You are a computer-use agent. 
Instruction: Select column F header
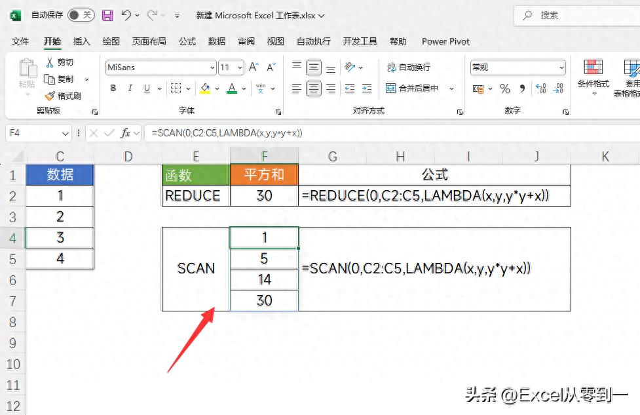(x=264, y=156)
